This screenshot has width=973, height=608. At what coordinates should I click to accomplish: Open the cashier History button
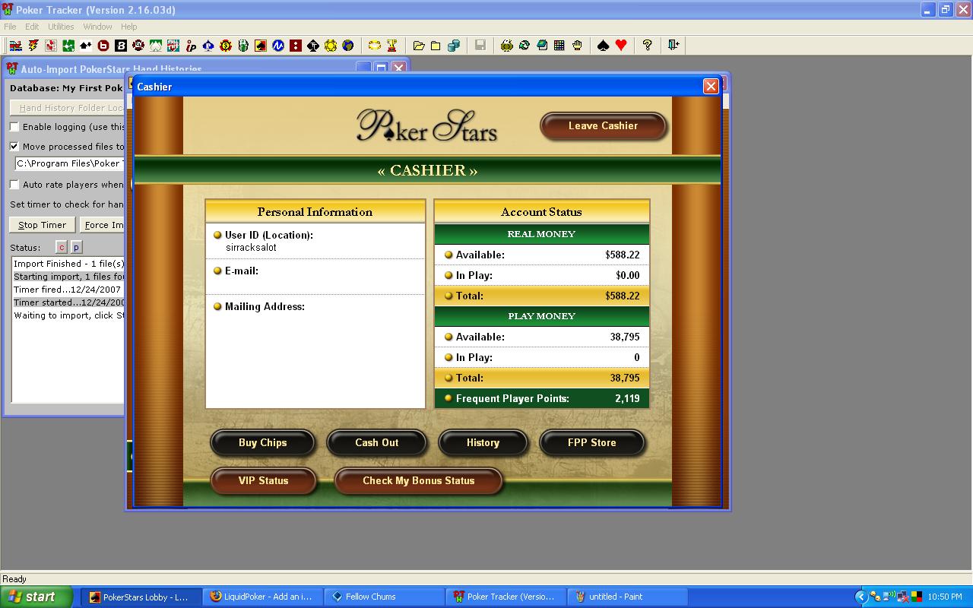[483, 443]
